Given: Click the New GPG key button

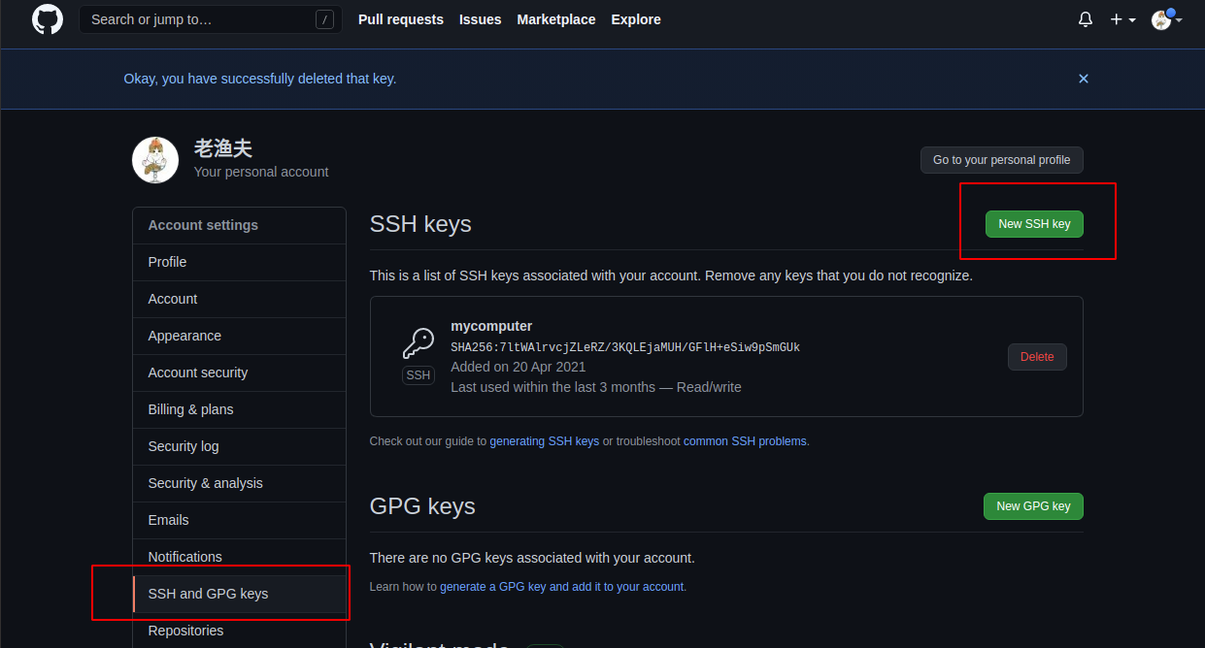Looking at the screenshot, I should (x=1033, y=506).
